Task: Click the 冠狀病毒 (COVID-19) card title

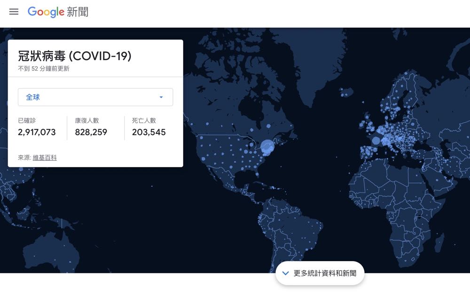Action: coord(75,56)
